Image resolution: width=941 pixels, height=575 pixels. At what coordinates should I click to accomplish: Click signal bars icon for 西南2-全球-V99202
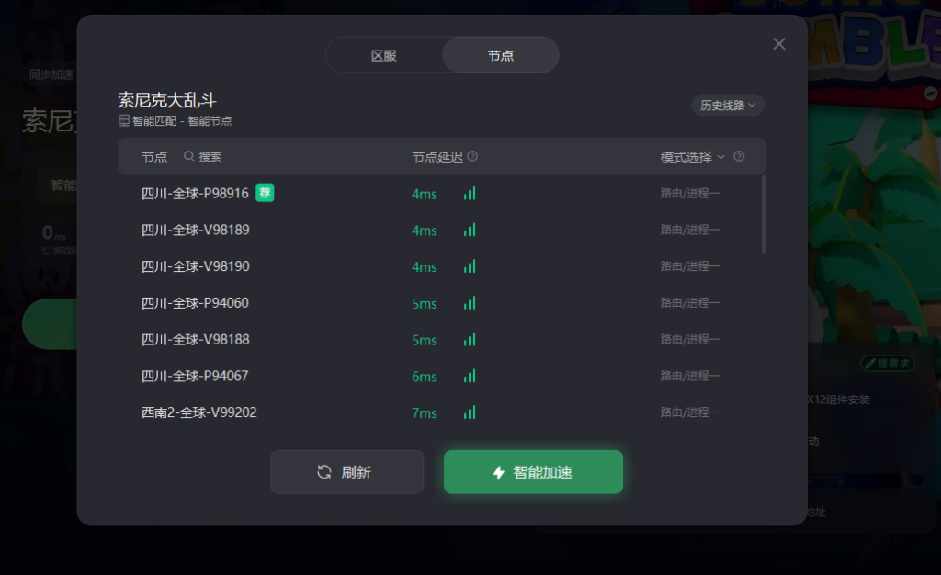pyautogui.click(x=470, y=412)
